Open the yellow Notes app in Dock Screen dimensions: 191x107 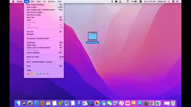coord(54,103)
